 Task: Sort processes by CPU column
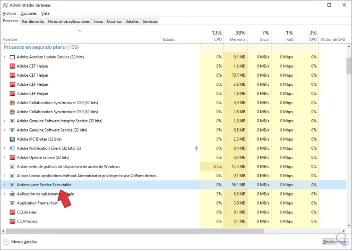point(212,36)
